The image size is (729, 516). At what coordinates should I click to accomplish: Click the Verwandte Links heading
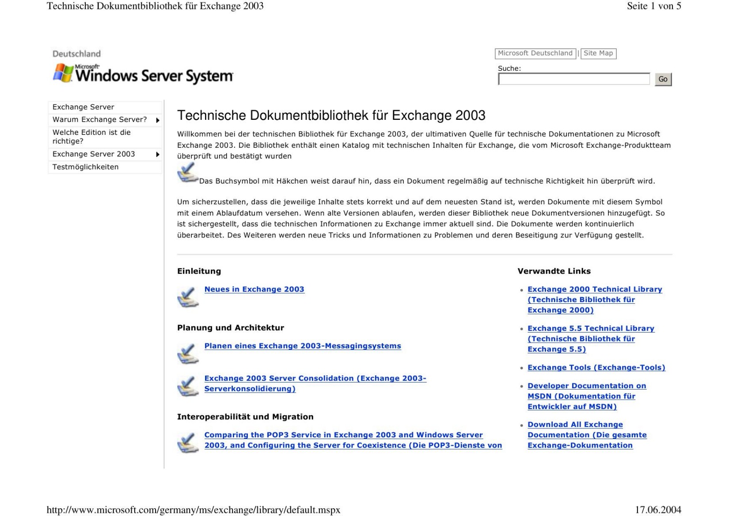554,271
